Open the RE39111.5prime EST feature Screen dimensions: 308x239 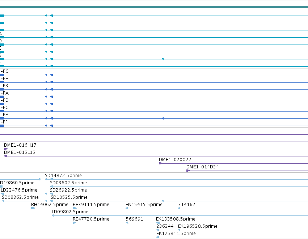[91, 205]
